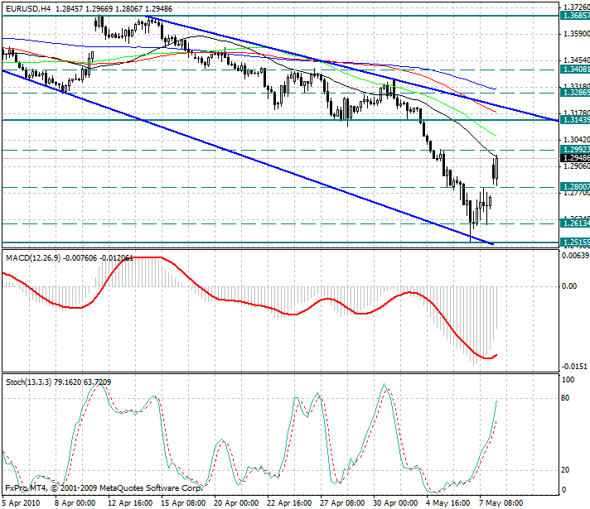Select the red MACD signal line

coord(249,303)
